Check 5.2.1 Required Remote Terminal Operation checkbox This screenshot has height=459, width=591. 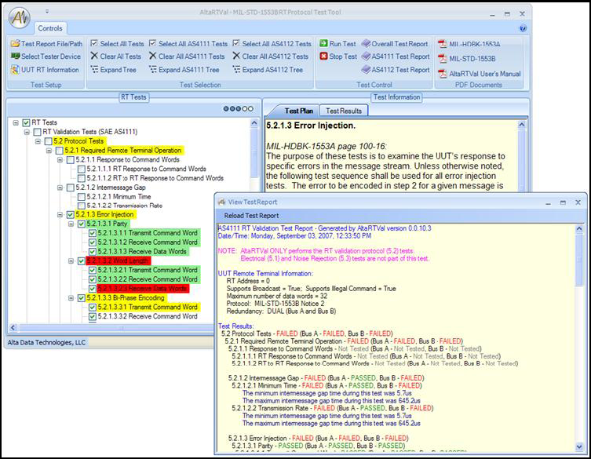point(59,151)
